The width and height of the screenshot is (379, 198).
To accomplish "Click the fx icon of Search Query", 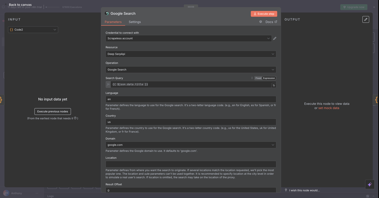I will tap(108, 85).
